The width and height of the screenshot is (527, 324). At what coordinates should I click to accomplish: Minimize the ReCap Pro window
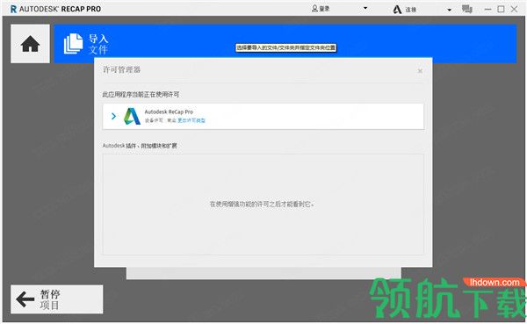pos(487,10)
